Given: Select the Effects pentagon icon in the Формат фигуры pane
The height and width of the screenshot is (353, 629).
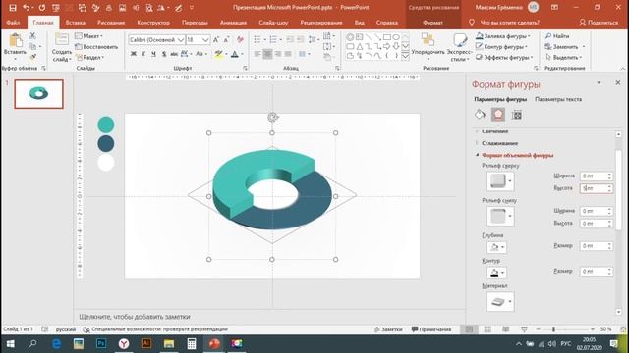Looking at the screenshot, I should tap(498, 115).
